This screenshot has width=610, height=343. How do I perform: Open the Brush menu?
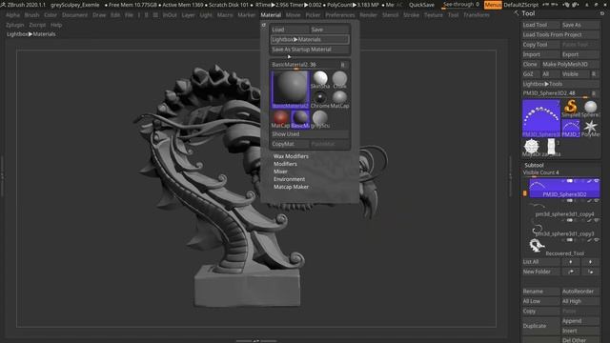[31, 15]
